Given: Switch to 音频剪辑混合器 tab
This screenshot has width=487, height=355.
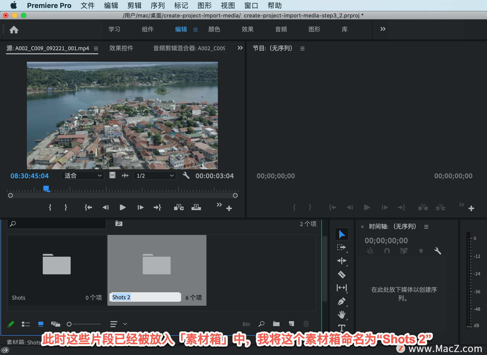Looking at the screenshot, I should pos(189,48).
